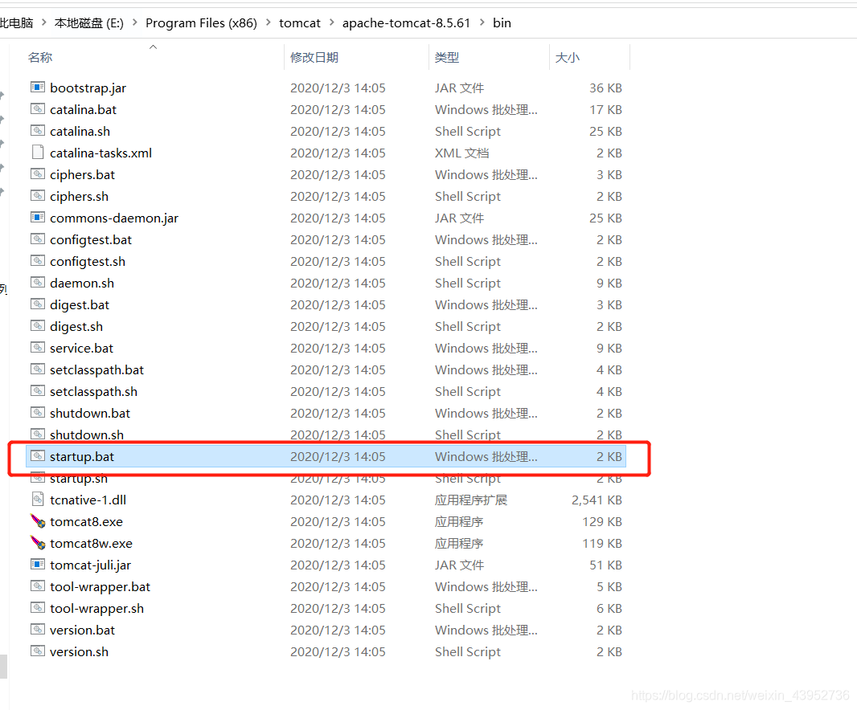The height and width of the screenshot is (710, 857).
Task: Click the shutdown.bat file icon
Action: click(x=38, y=412)
